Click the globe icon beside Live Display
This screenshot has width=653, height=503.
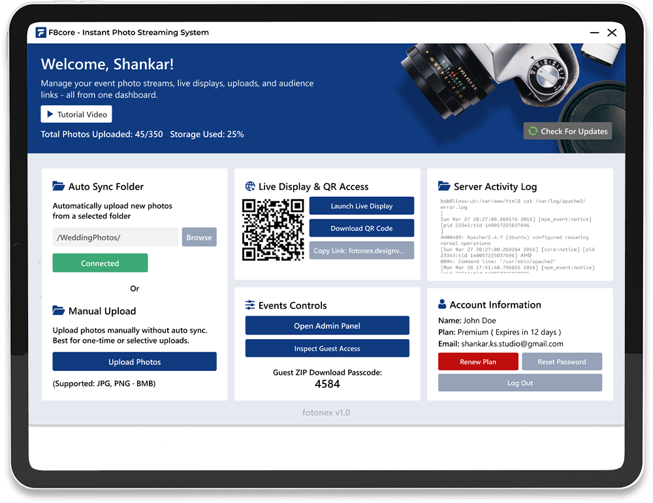click(250, 187)
